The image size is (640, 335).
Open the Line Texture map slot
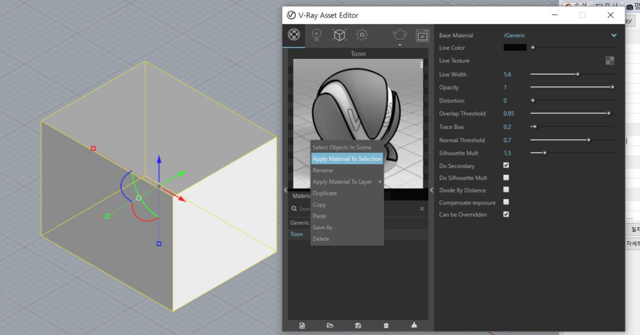[609, 61]
